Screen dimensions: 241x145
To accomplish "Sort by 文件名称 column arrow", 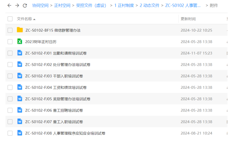I will pos(34,19).
